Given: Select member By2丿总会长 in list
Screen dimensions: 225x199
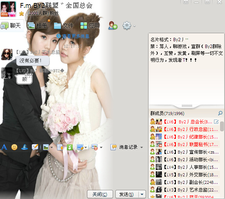Looking at the screenshot, I should 185,122.
